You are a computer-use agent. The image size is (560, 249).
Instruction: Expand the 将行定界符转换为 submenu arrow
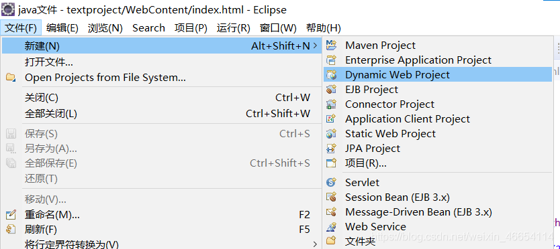coord(315,244)
